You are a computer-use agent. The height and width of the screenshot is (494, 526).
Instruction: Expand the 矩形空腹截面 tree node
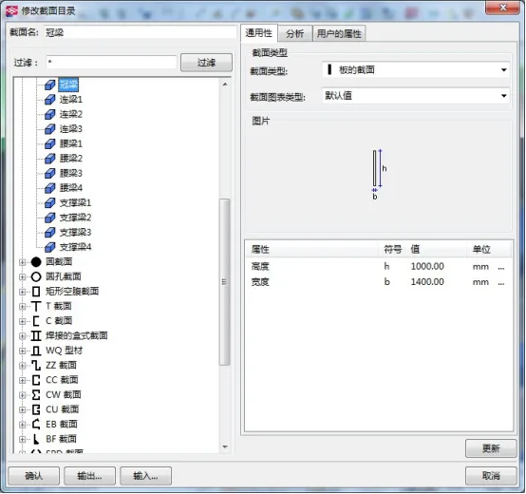pyautogui.click(x=22, y=292)
